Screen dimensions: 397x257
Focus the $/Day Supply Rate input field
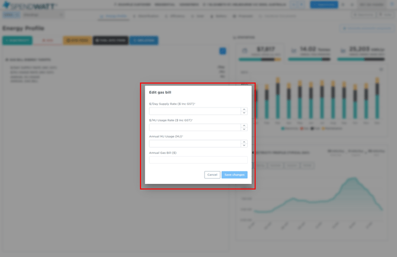click(194, 111)
